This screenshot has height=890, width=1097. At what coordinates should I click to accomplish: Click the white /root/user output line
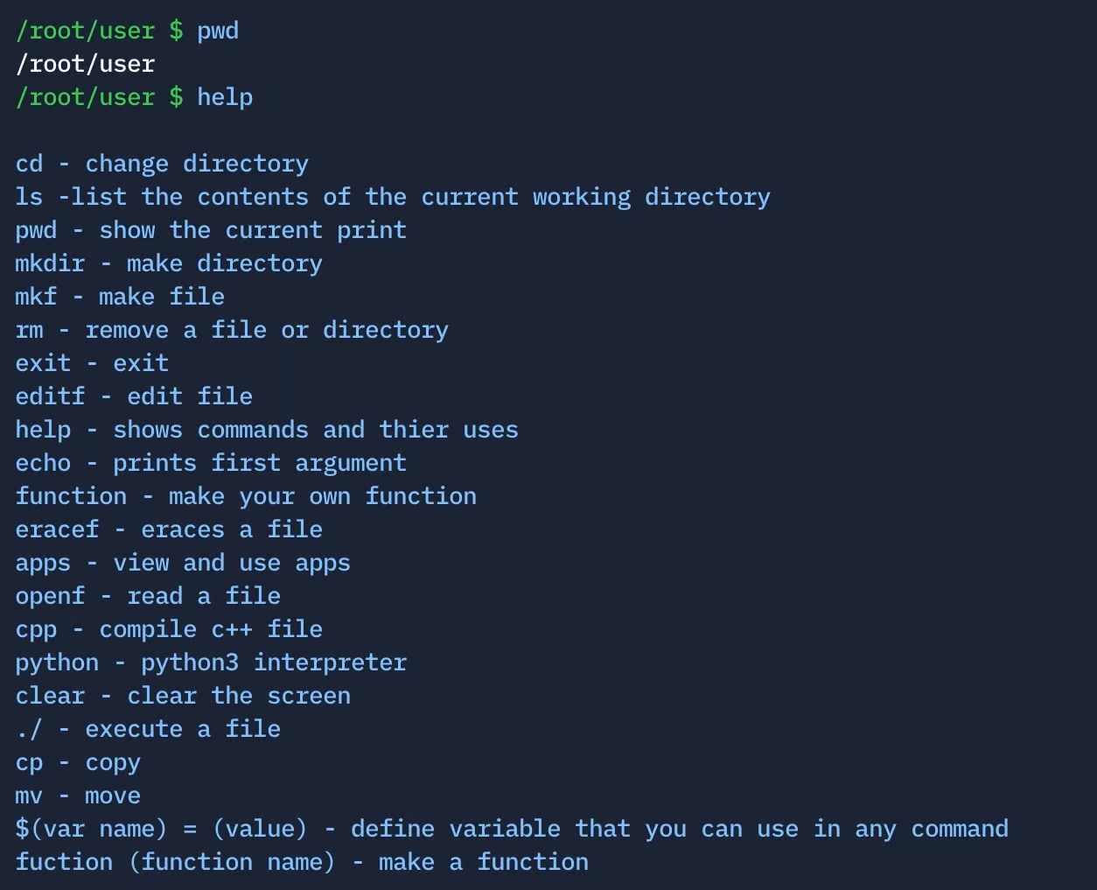point(85,64)
